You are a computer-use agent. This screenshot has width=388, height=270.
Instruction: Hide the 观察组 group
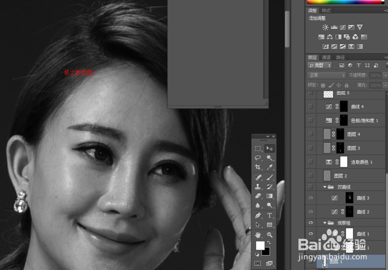(311, 223)
